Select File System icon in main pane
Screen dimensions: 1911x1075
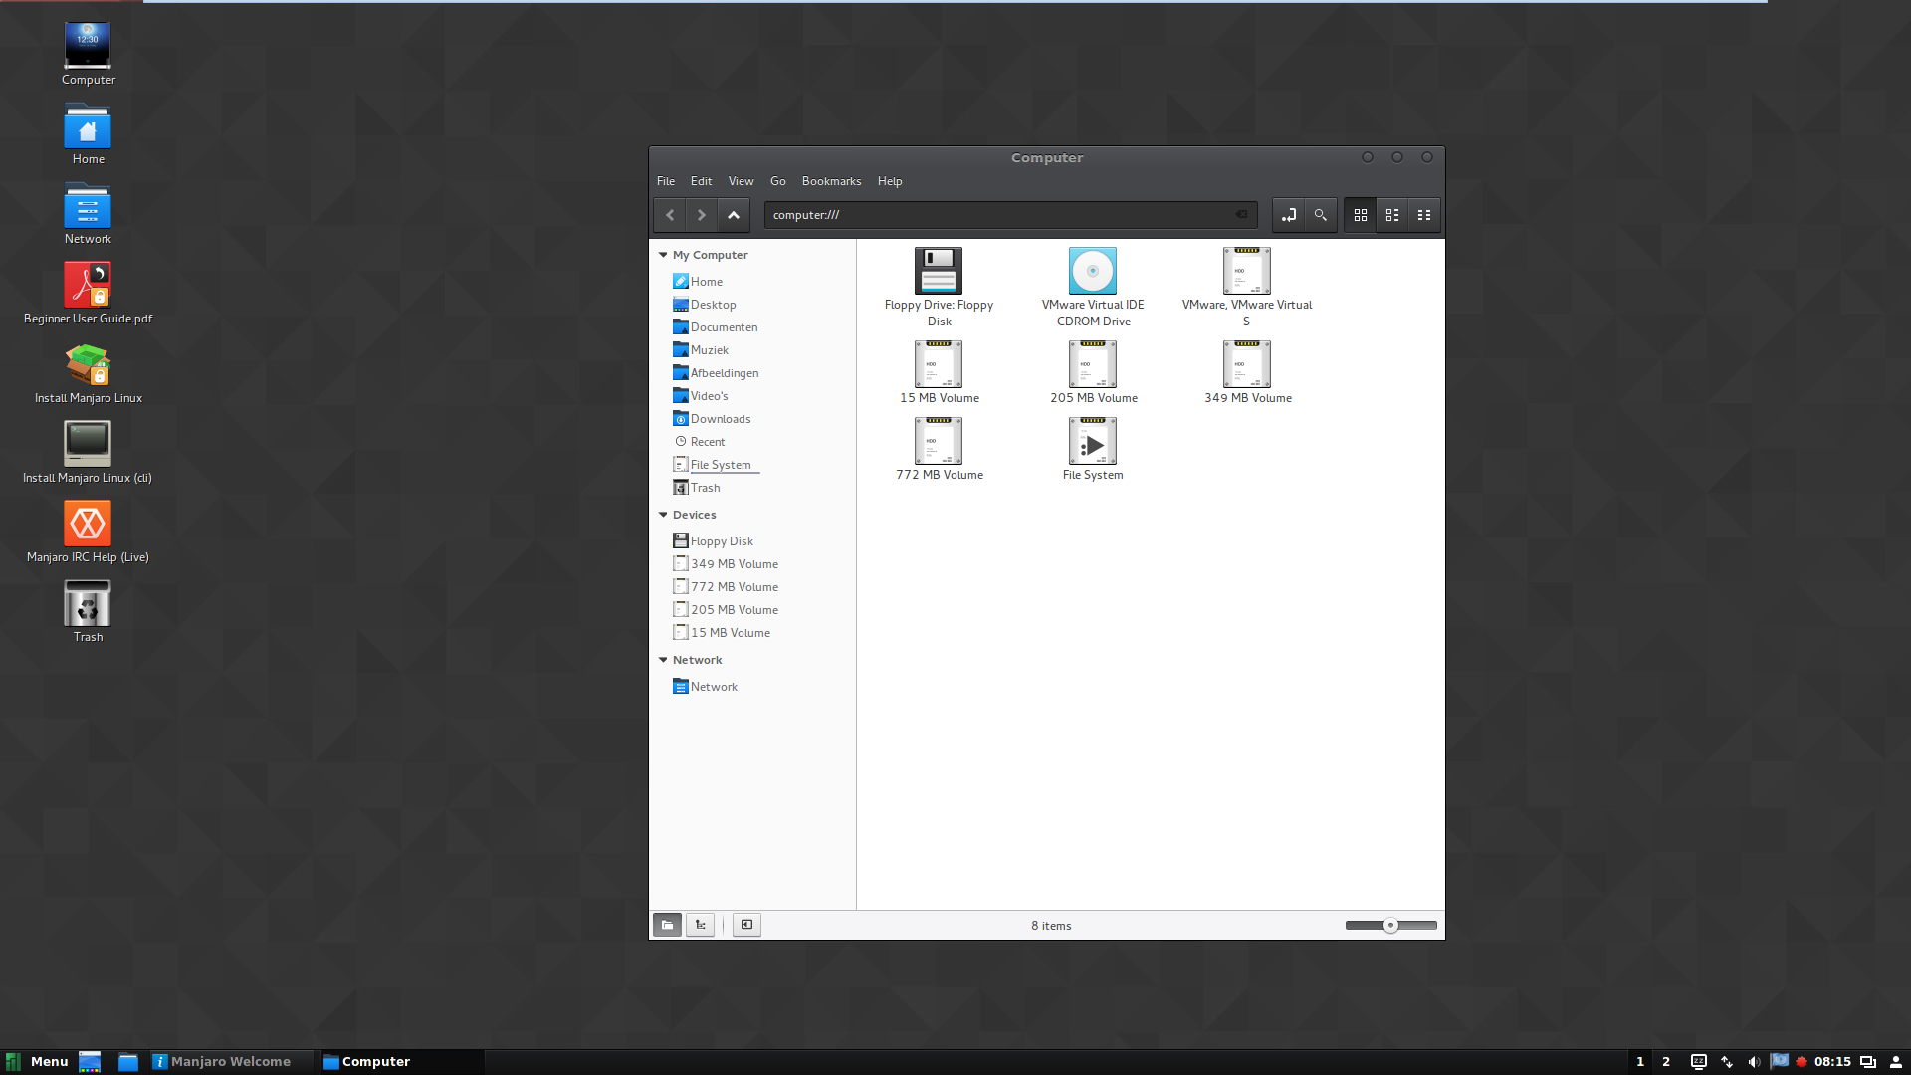coord(1093,441)
